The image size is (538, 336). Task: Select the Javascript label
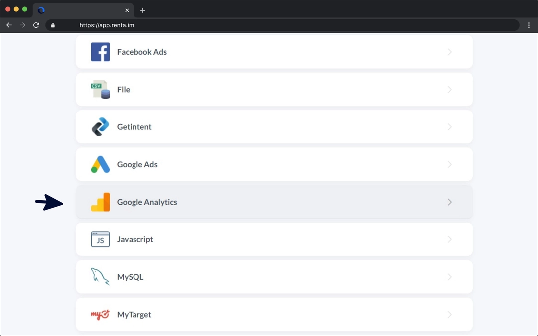click(135, 239)
